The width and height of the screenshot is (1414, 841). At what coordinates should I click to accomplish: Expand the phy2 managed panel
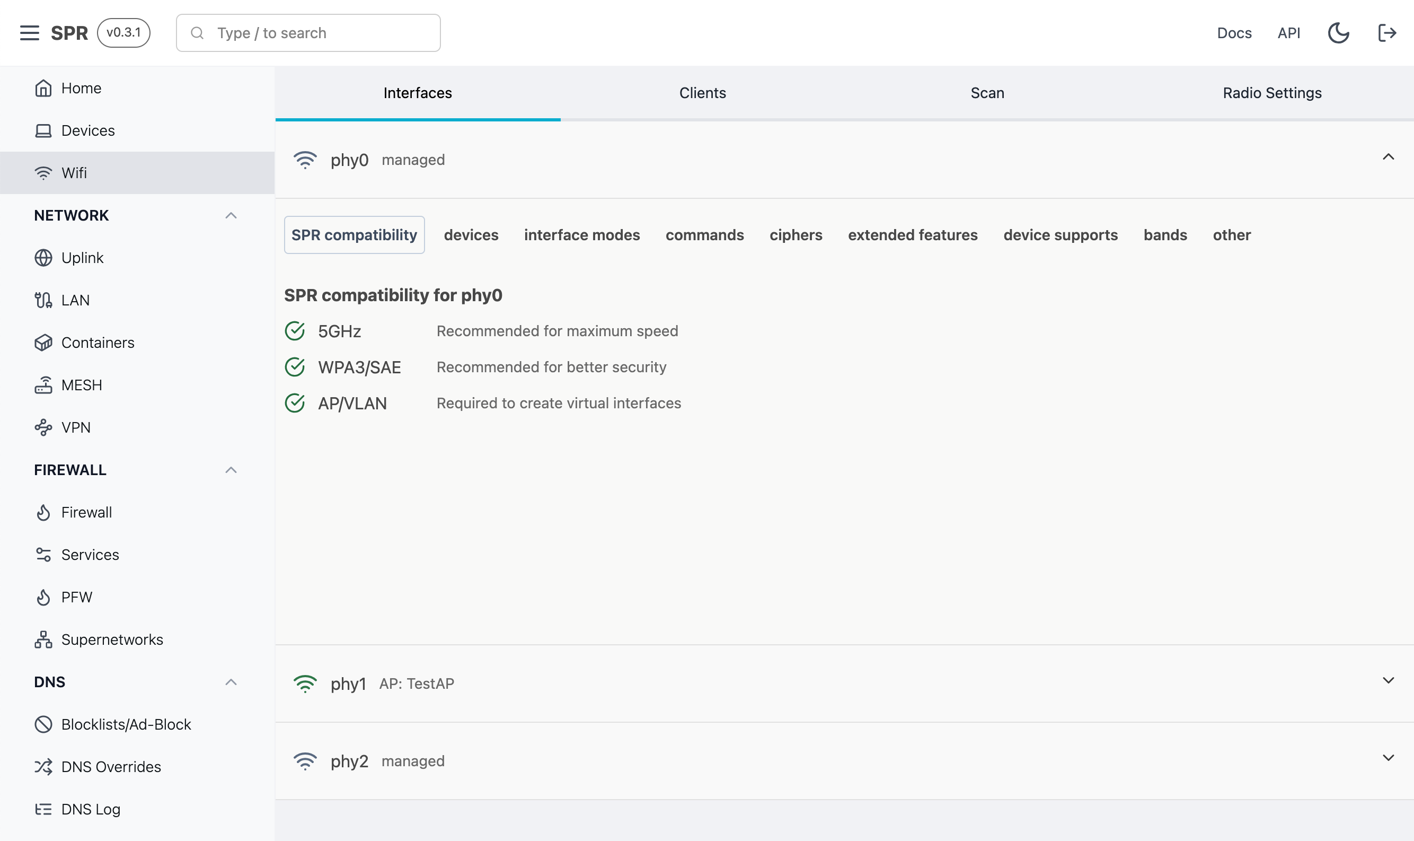[1388, 758]
